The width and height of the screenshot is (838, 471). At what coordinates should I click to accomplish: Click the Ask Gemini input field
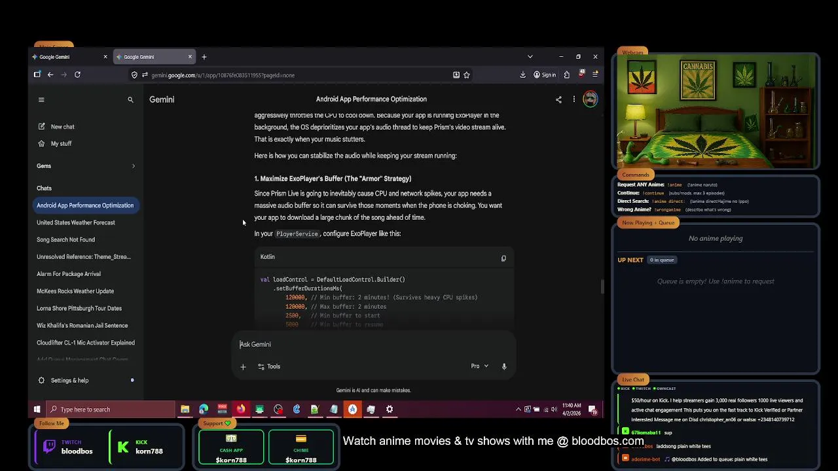pyautogui.click(x=373, y=344)
